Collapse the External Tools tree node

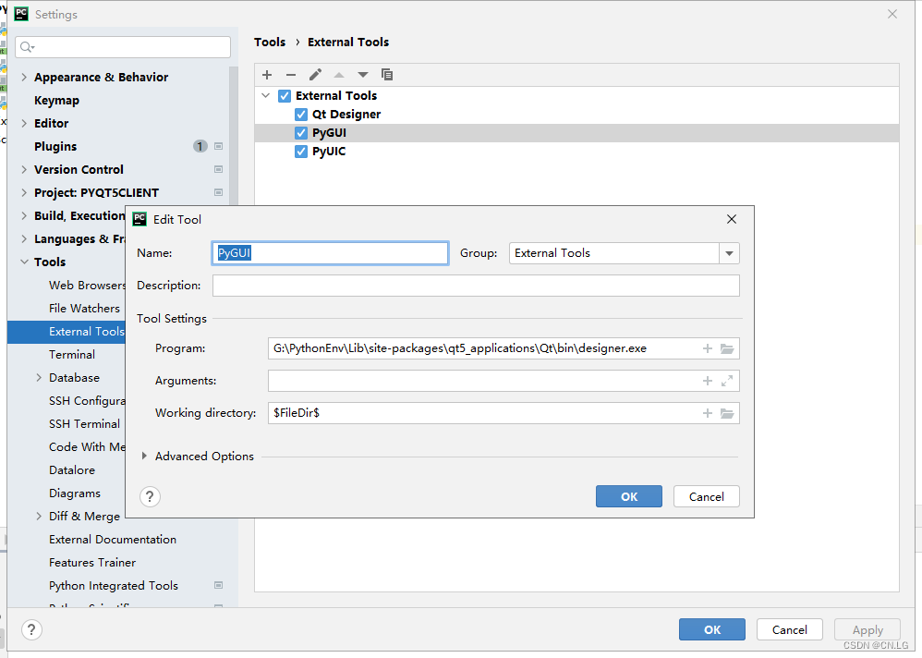(x=266, y=95)
